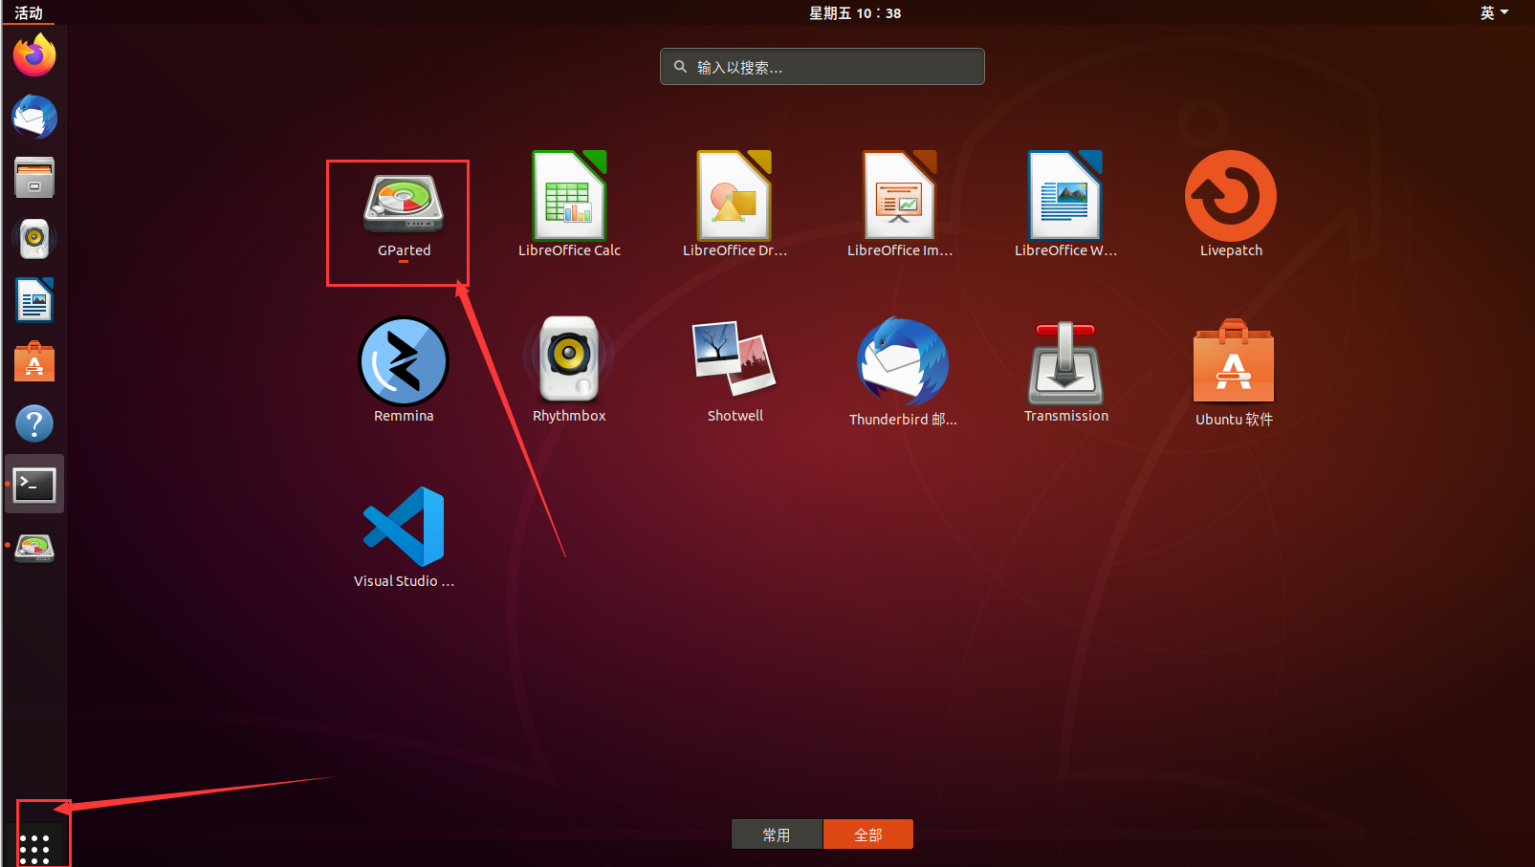Open Ubuntu Software from the app grid
The height and width of the screenshot is (867, 1535).
click(x=1234, y=372)
